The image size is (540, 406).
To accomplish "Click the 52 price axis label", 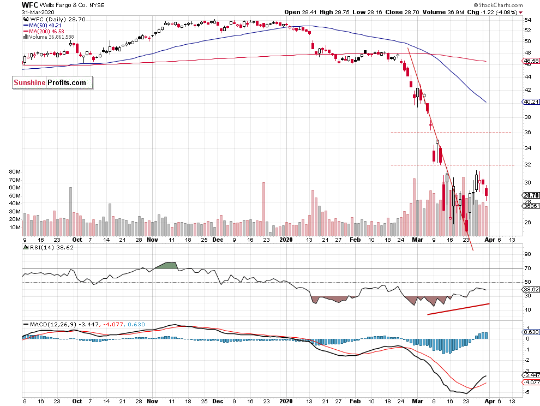I will coord(528,31).
